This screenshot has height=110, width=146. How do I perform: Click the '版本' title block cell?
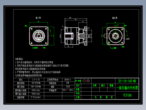pyautogui.click(x=103, y=85)
